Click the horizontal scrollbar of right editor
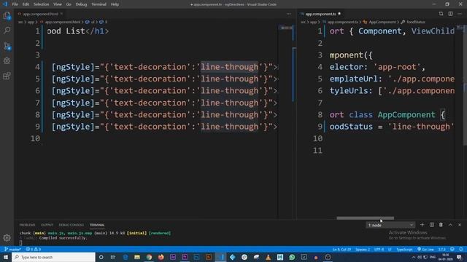The image size is (467, 262). point(365,218)
